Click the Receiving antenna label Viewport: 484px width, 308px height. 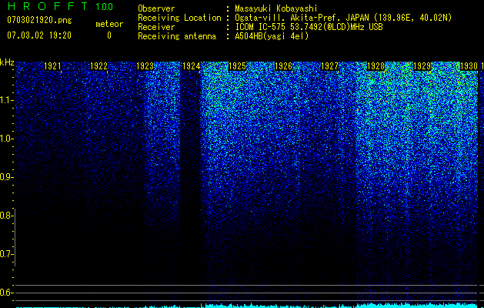(x=177, y=36)
